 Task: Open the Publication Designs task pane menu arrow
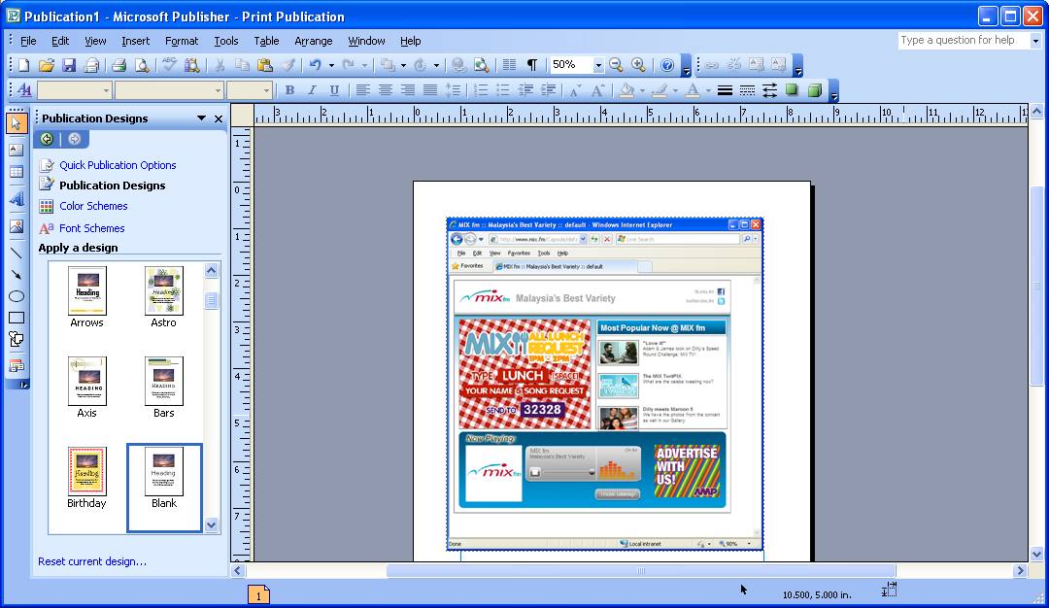click(201, 118)
